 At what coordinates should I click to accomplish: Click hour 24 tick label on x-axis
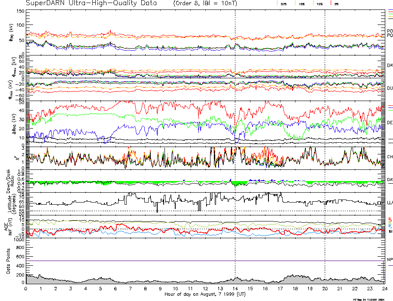point(384,289)
